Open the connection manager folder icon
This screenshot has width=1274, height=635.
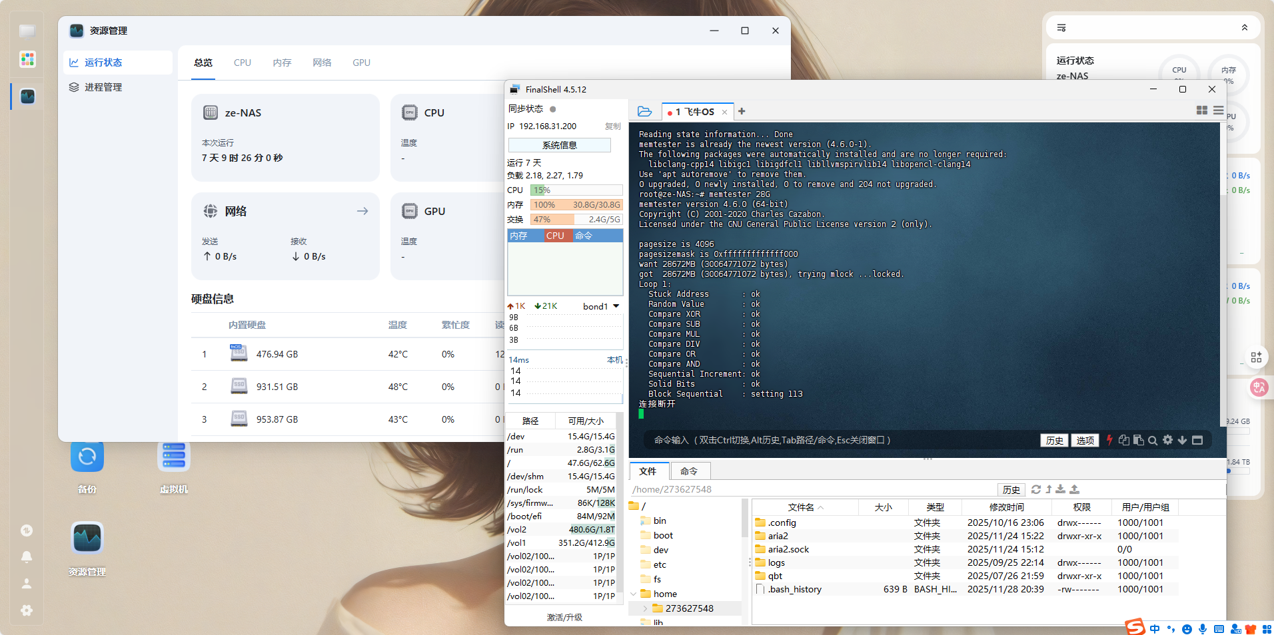pyautogui.click(x=644, y=111)
